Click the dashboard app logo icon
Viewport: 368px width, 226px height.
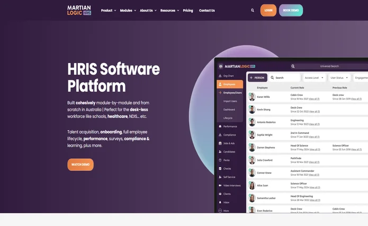click(221, 66)
